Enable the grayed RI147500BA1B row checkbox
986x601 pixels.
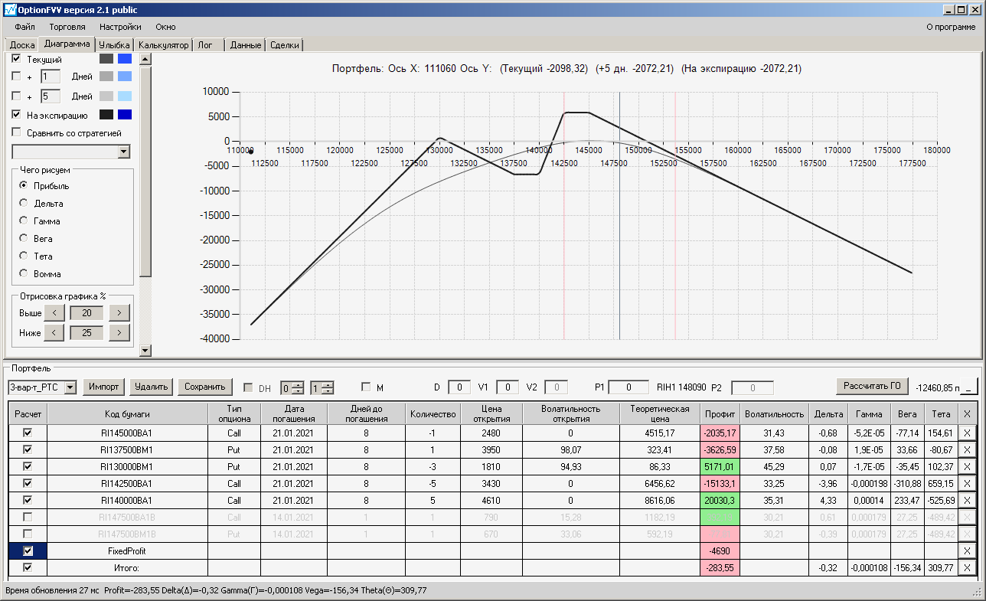pos(28,517)
